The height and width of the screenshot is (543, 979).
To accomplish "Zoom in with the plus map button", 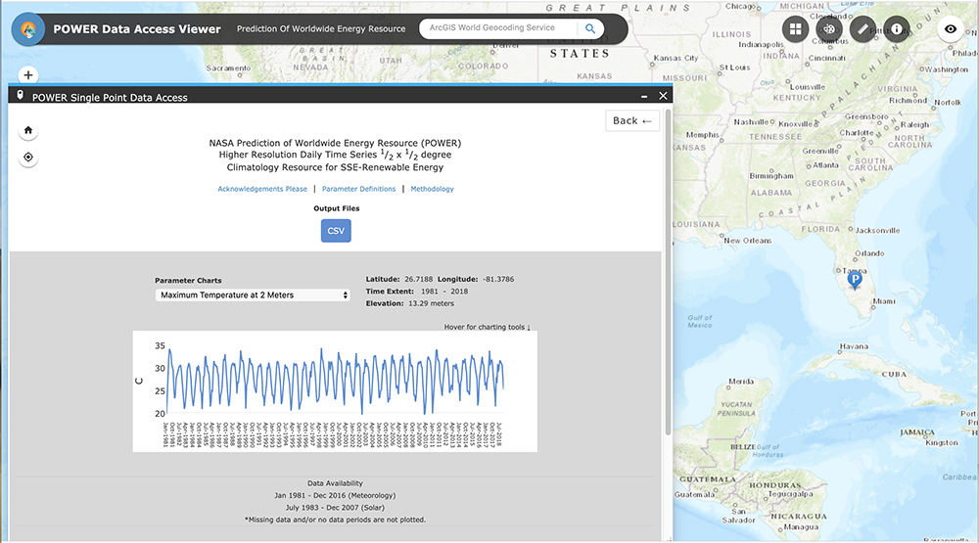I will click(28, 75).
